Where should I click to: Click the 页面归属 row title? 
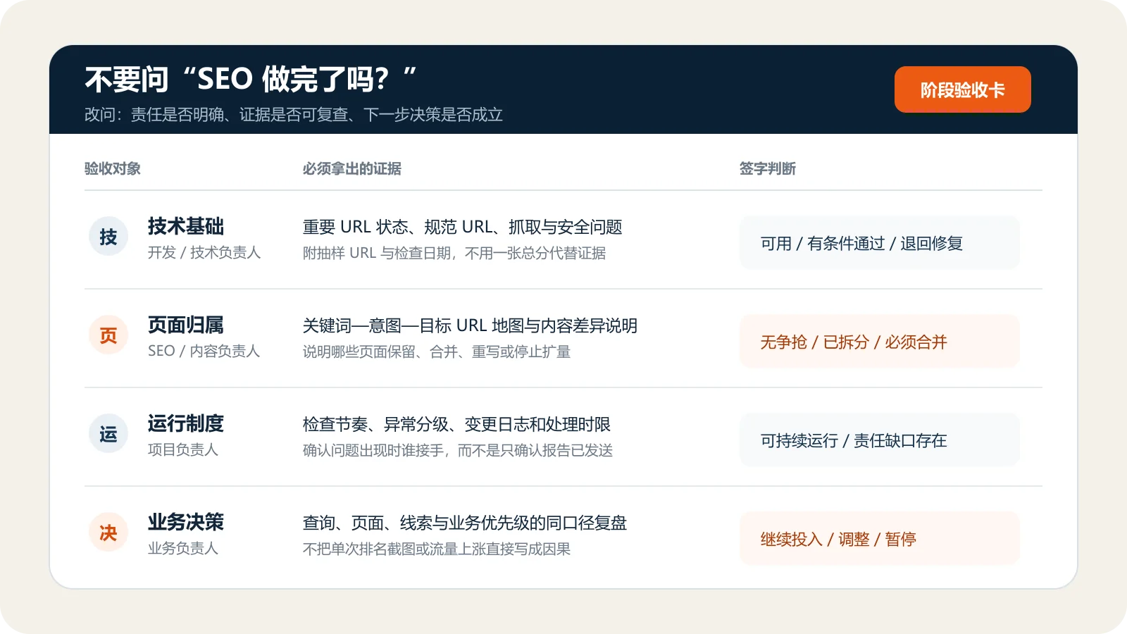tap(186, 325)
